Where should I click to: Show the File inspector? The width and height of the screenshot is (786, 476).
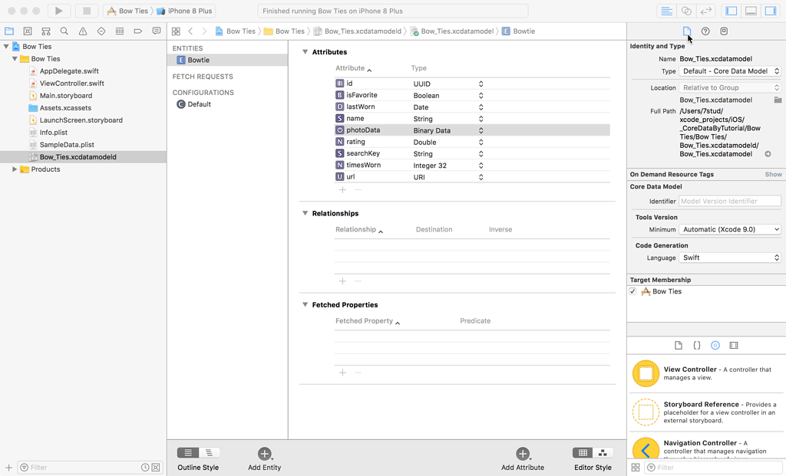pos(687,31)
